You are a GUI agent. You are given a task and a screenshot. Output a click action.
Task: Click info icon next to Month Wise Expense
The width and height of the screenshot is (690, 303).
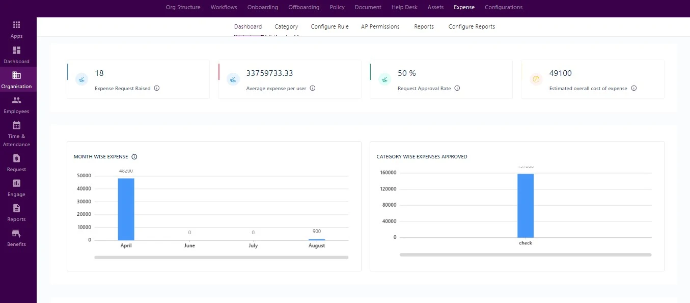[x=134, y=157]
